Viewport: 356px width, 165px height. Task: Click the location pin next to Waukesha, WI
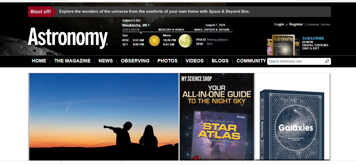pos(149,25)
